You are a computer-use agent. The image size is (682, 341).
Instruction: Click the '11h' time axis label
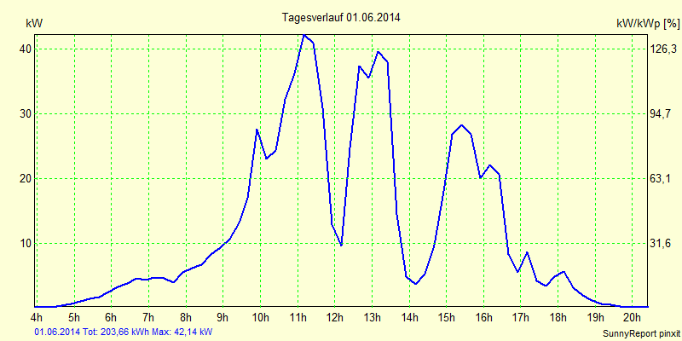tap(298, 316)
